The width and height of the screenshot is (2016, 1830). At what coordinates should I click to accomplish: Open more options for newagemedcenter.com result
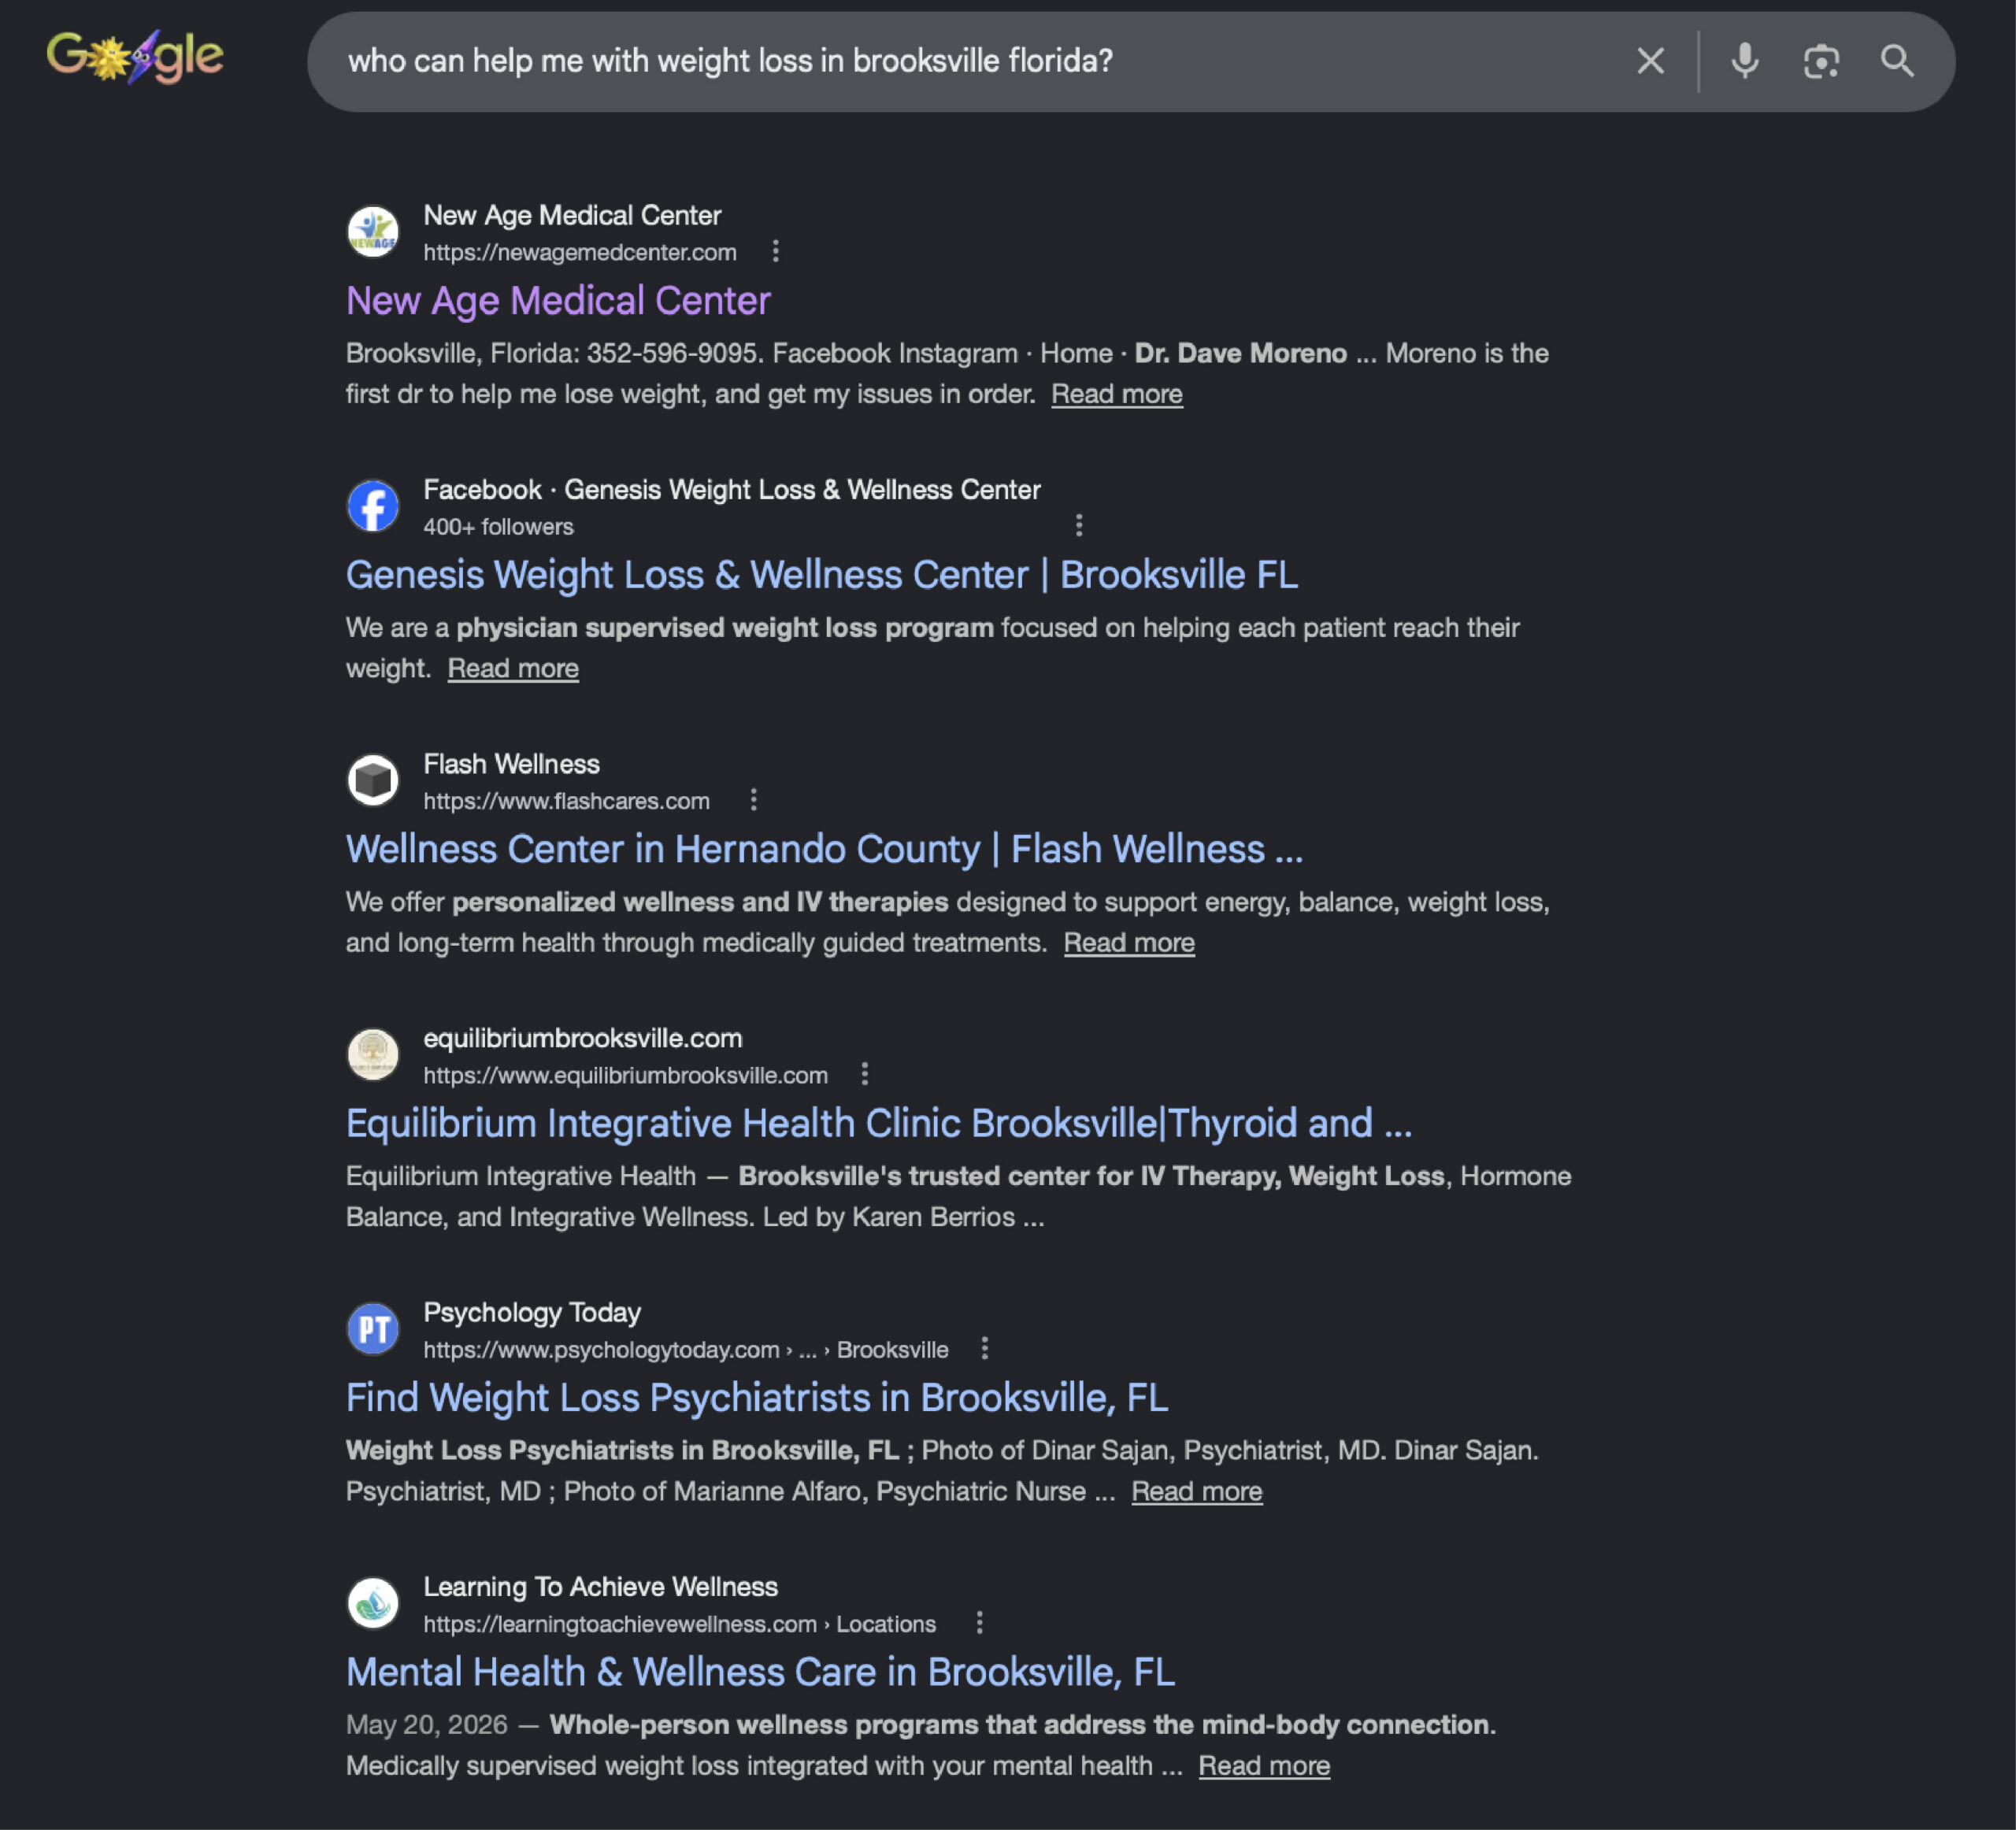[x=775, y=251]
